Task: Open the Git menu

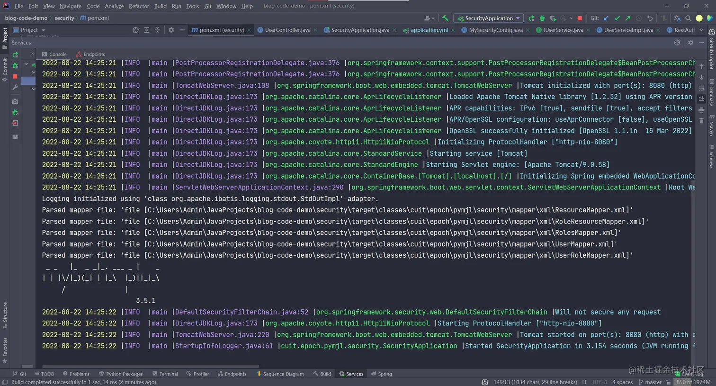Action: coord(208,6)
